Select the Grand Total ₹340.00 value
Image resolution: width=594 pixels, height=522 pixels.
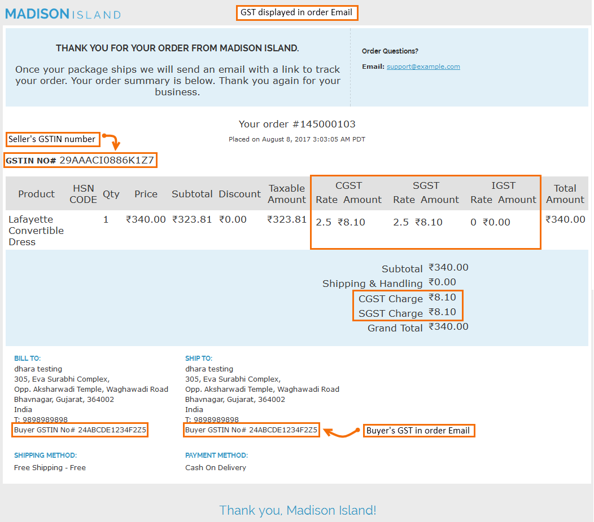447,326
